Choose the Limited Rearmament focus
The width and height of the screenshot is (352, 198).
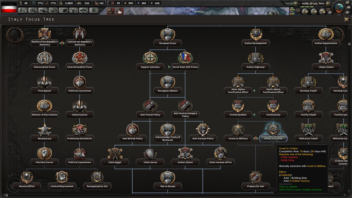coord(62,180)
